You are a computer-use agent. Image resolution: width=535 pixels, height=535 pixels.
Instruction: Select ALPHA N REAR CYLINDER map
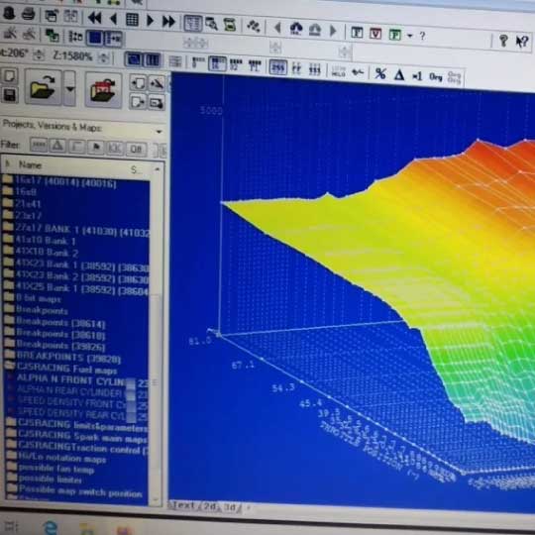coord(69,391)
